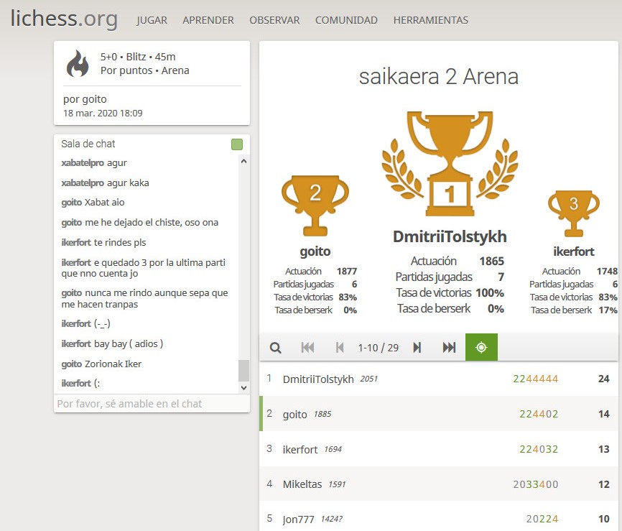This screenshot has width=622, height=531.
Task: Jump to last page of standings
Action: pos(449,348)
